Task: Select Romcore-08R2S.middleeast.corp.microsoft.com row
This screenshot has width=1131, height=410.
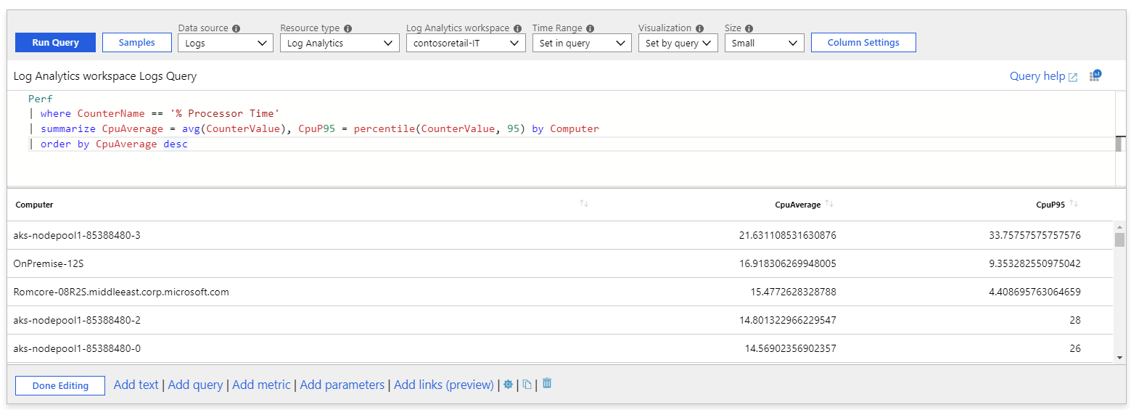Action: 560,292
